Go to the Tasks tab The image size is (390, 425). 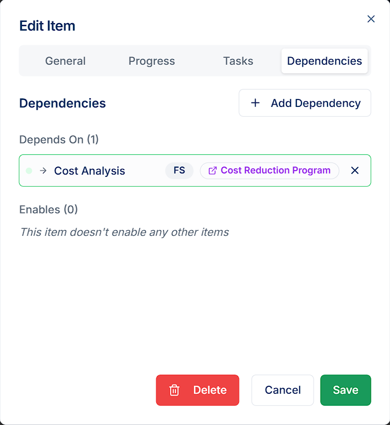pos(238,61)
